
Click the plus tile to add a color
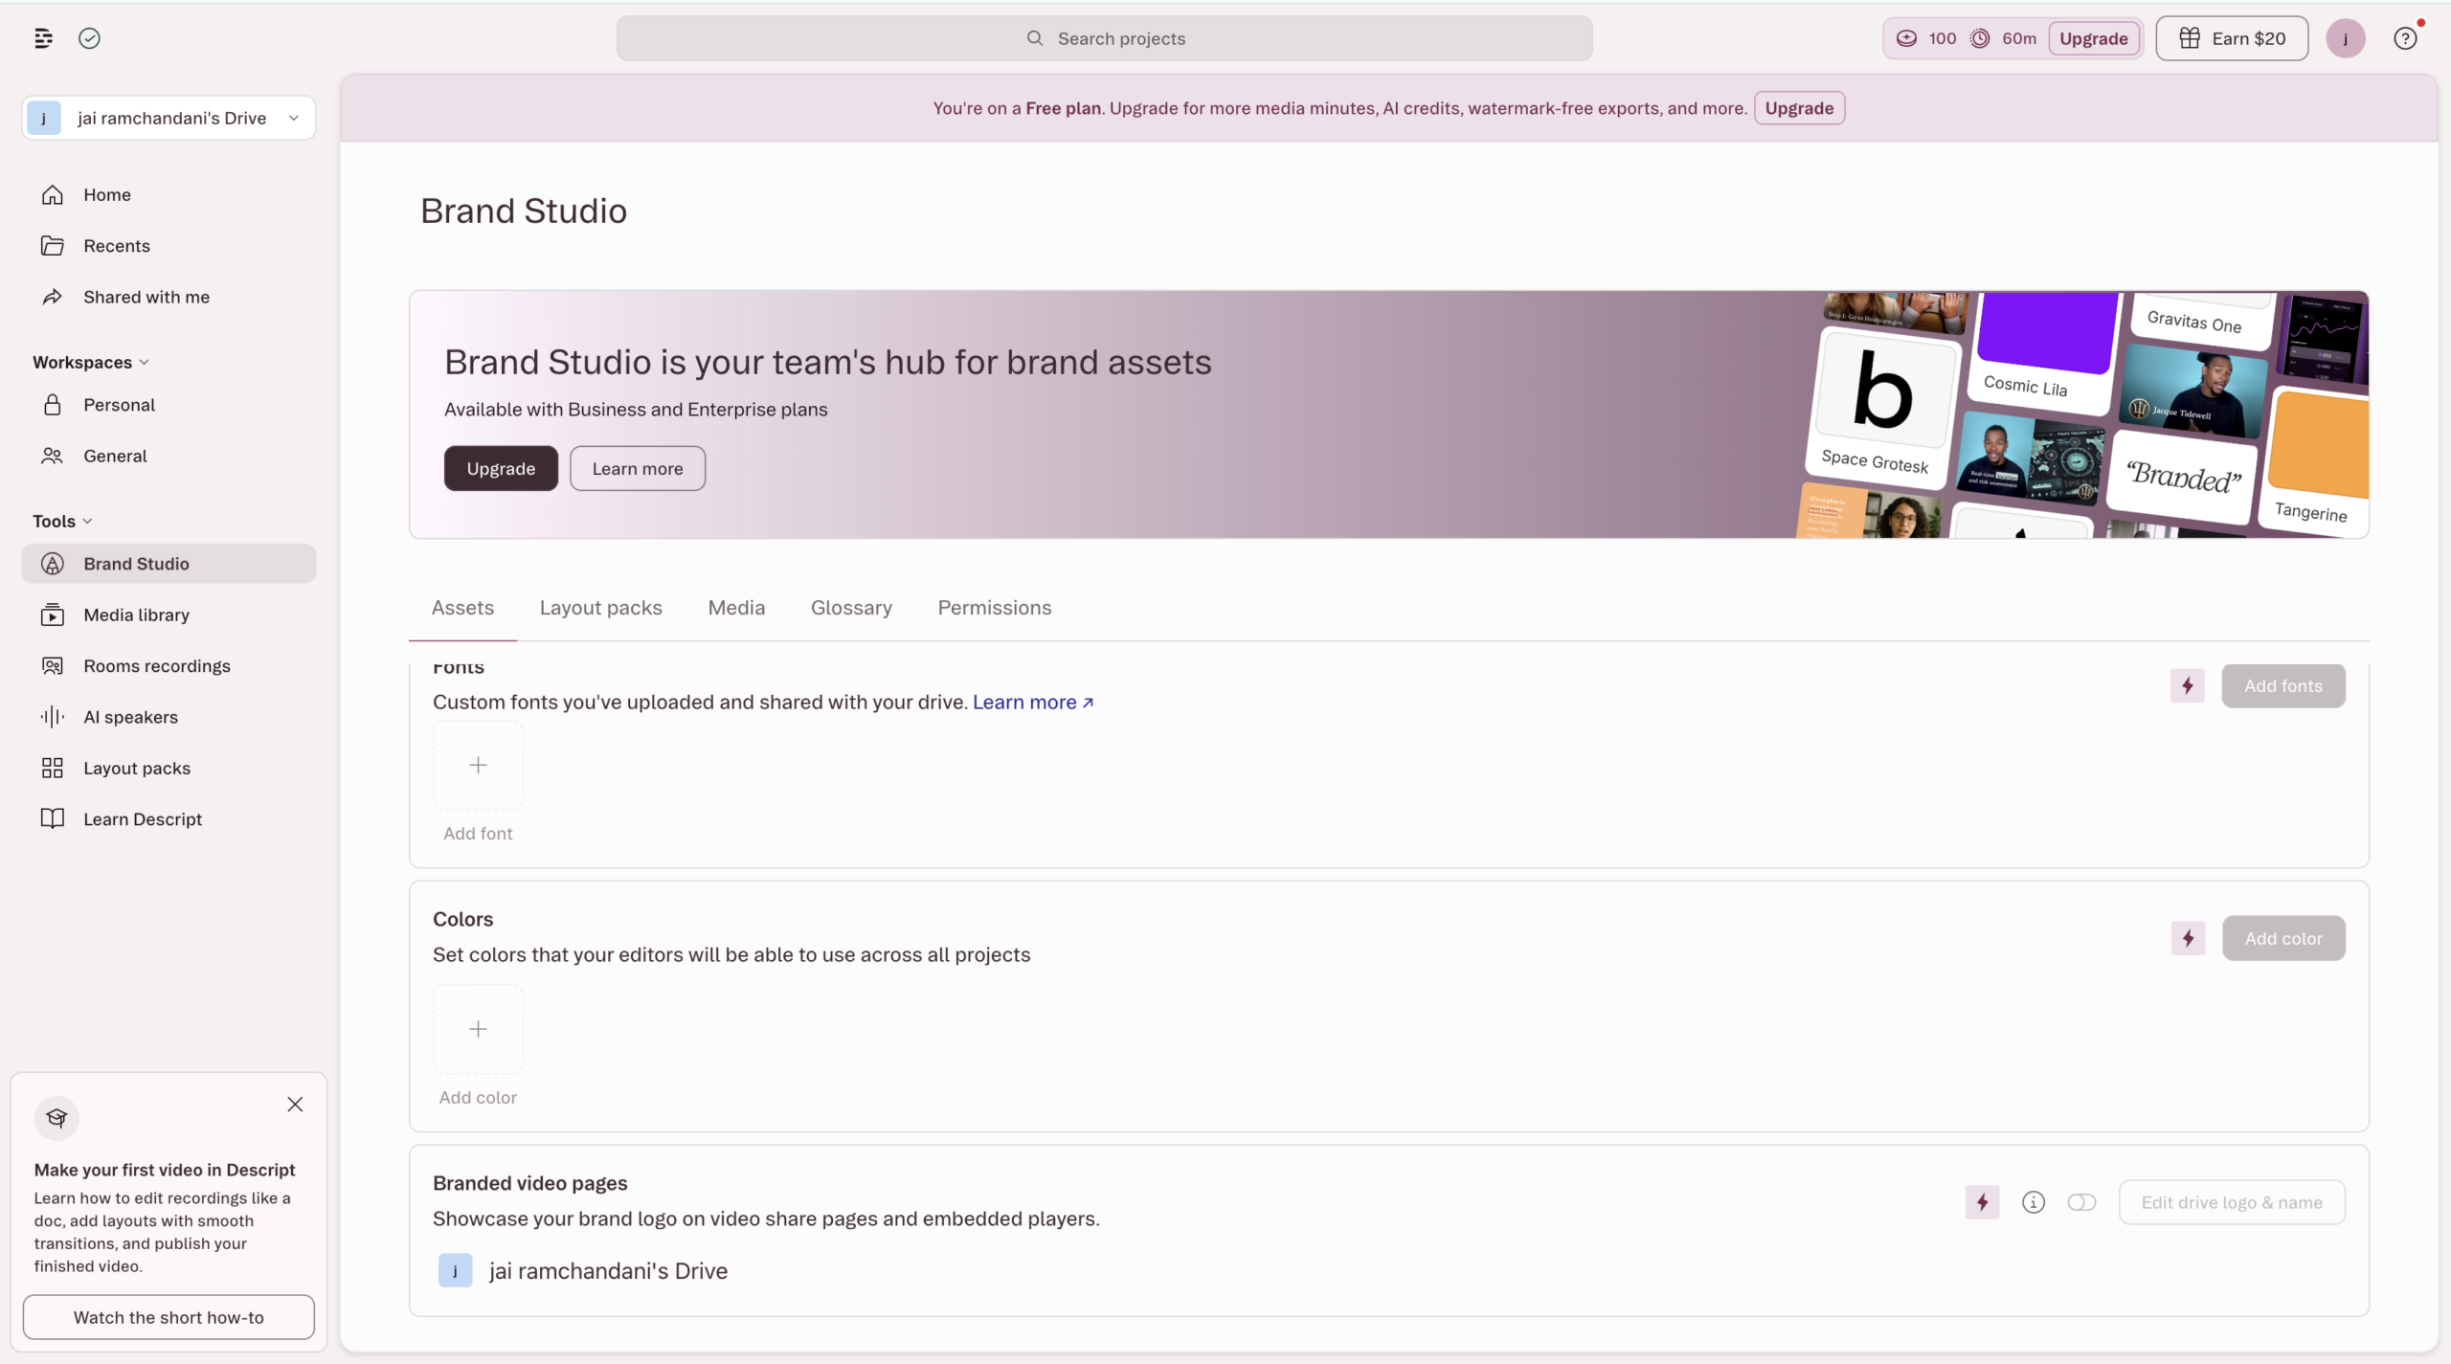click(x=478, y=1029)
